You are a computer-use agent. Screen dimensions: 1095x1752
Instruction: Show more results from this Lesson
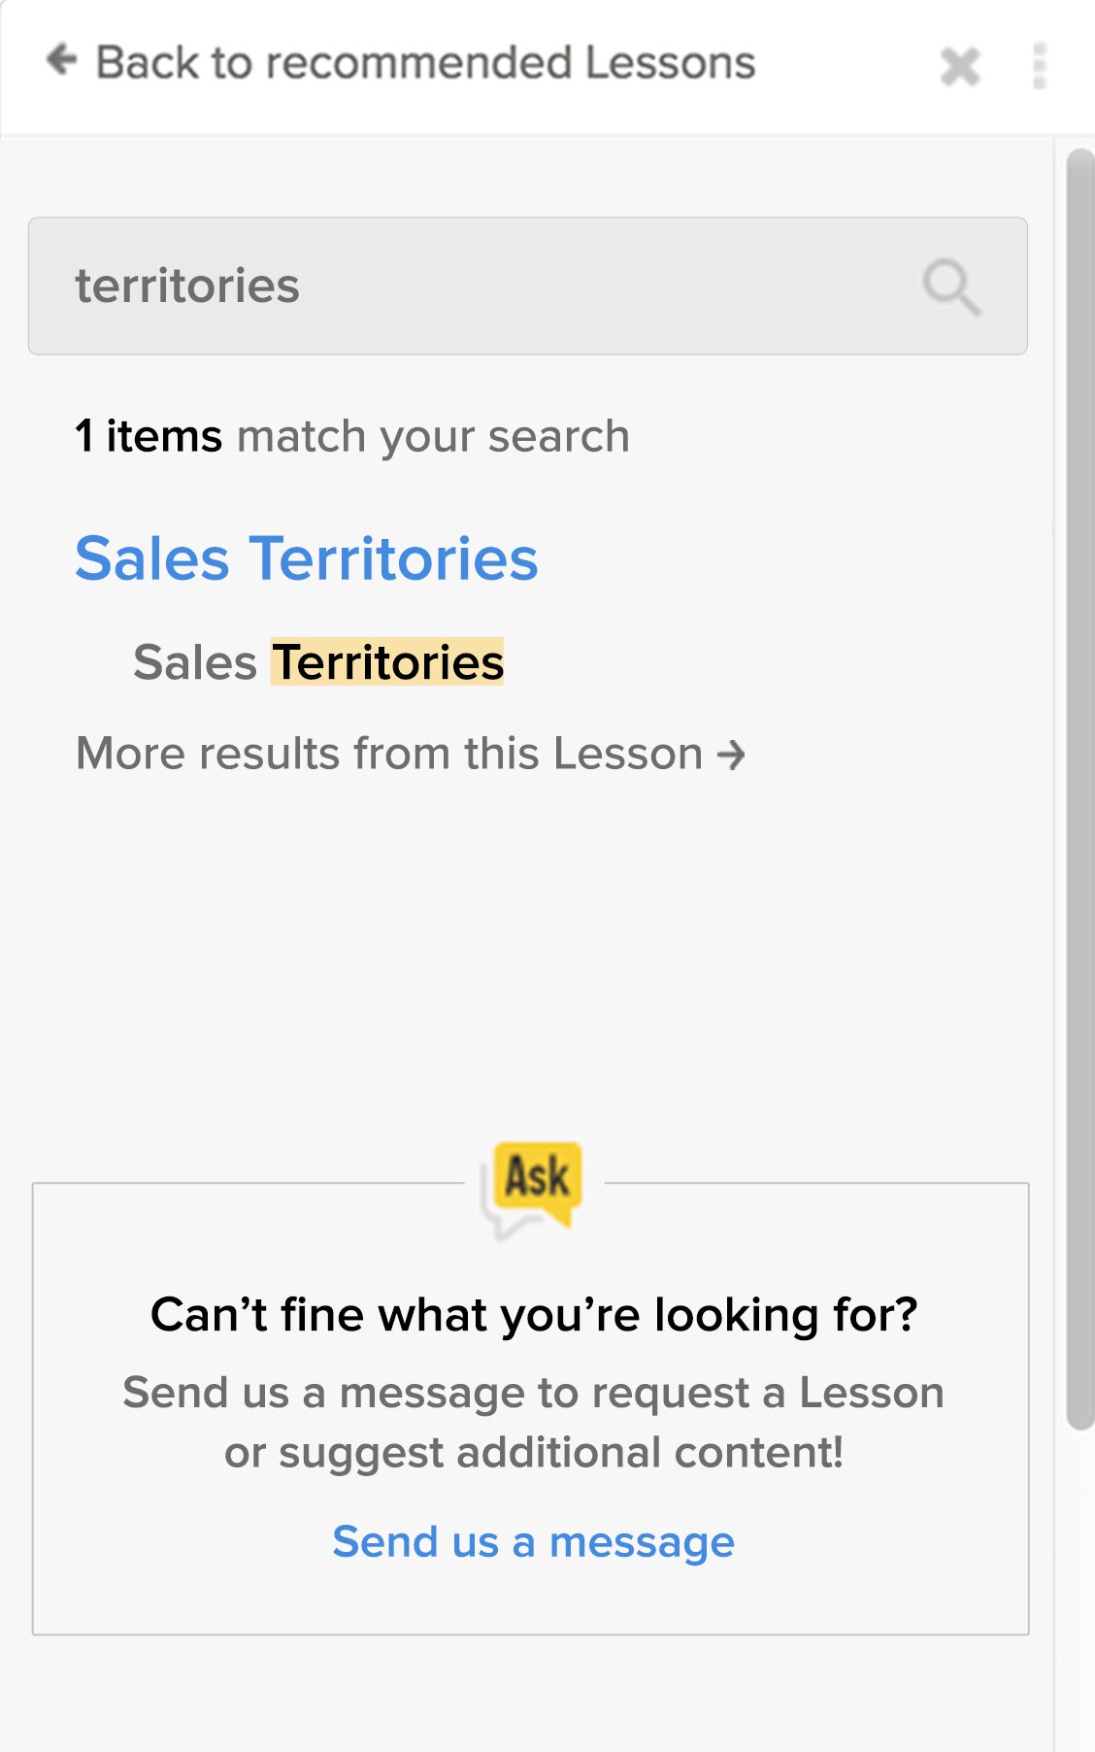tap(410, 754)
